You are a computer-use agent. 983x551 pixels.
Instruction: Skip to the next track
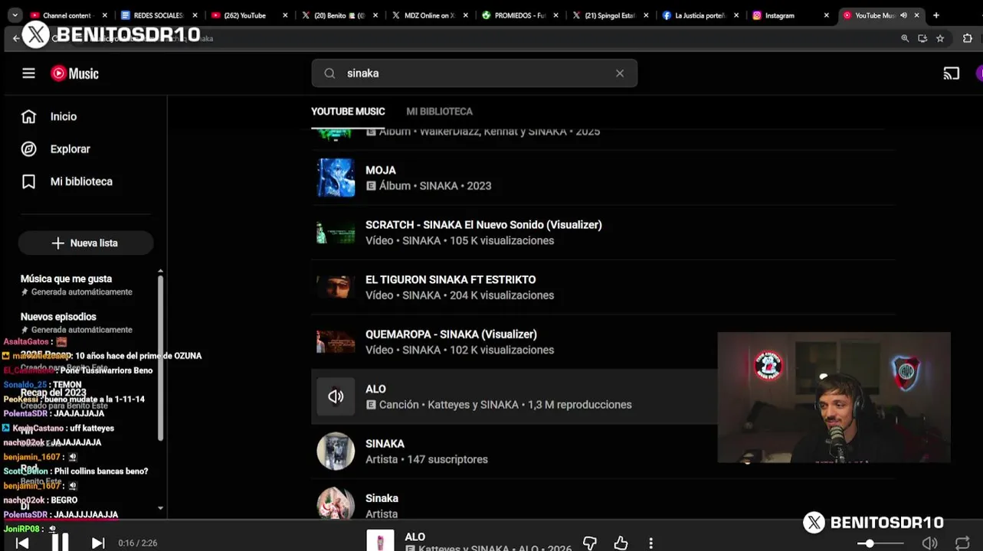pyautogui.click(x=98, y=543)
